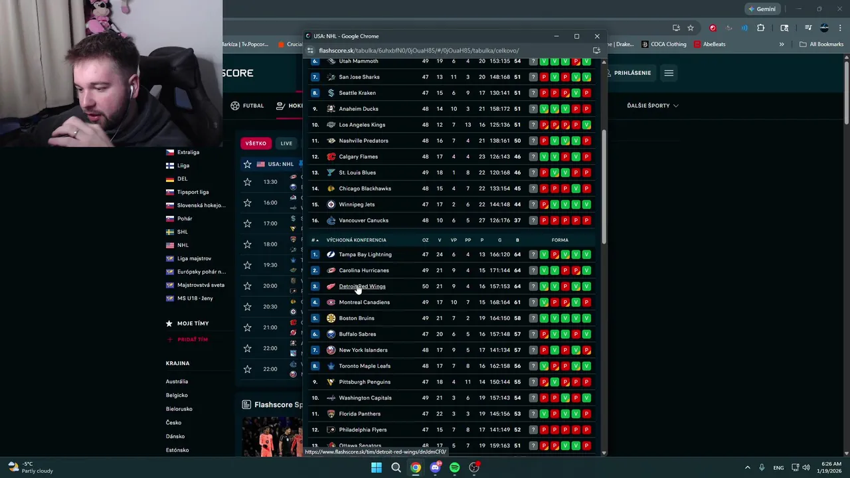Open the weather widget on the taskbar

30,467
